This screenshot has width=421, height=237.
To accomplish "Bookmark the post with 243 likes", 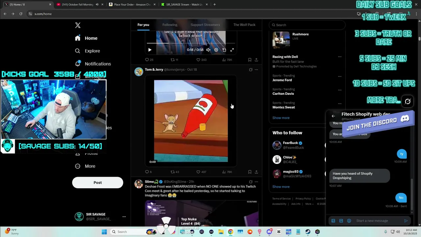I will click(250, 60).
